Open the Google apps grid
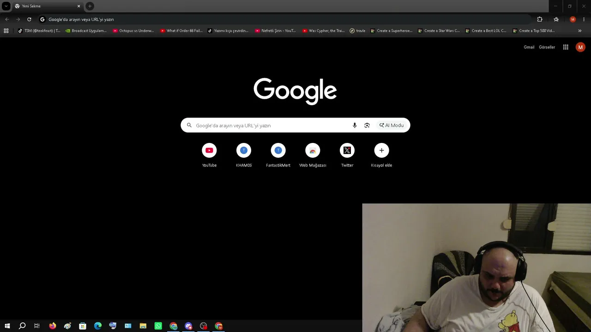The image size is (591, 332). click(x=566, y=47)
